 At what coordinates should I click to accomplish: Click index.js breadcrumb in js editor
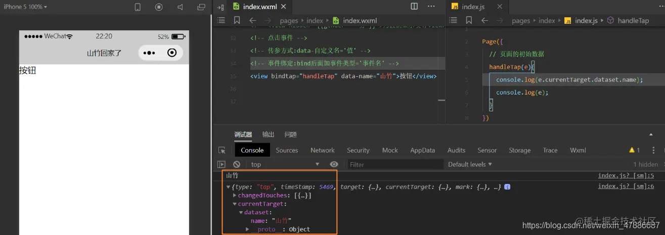point(587,21)
